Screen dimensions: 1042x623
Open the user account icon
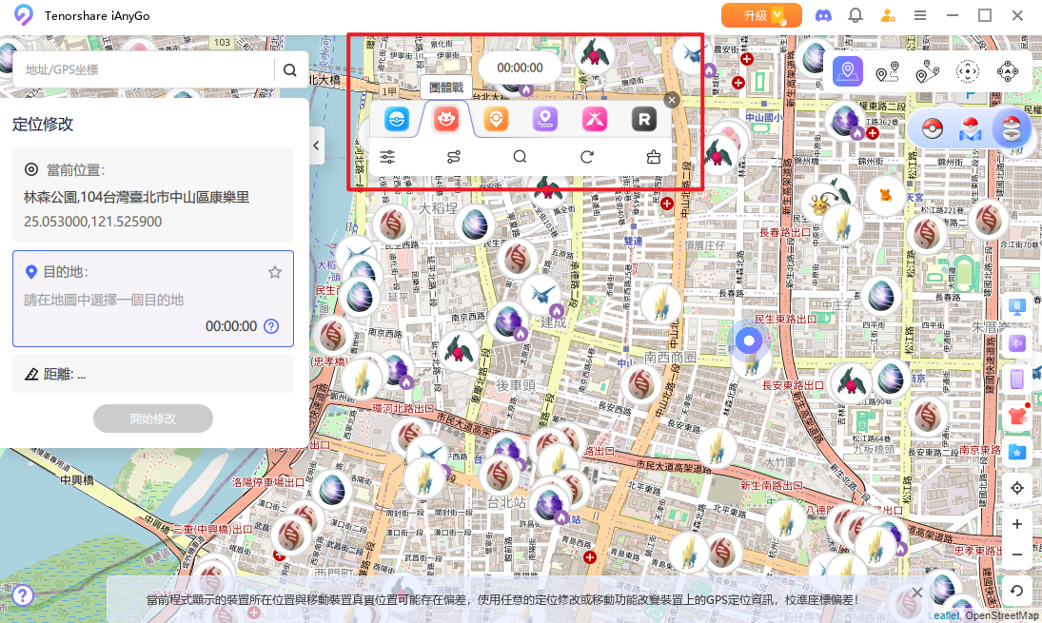pos(888,15)
